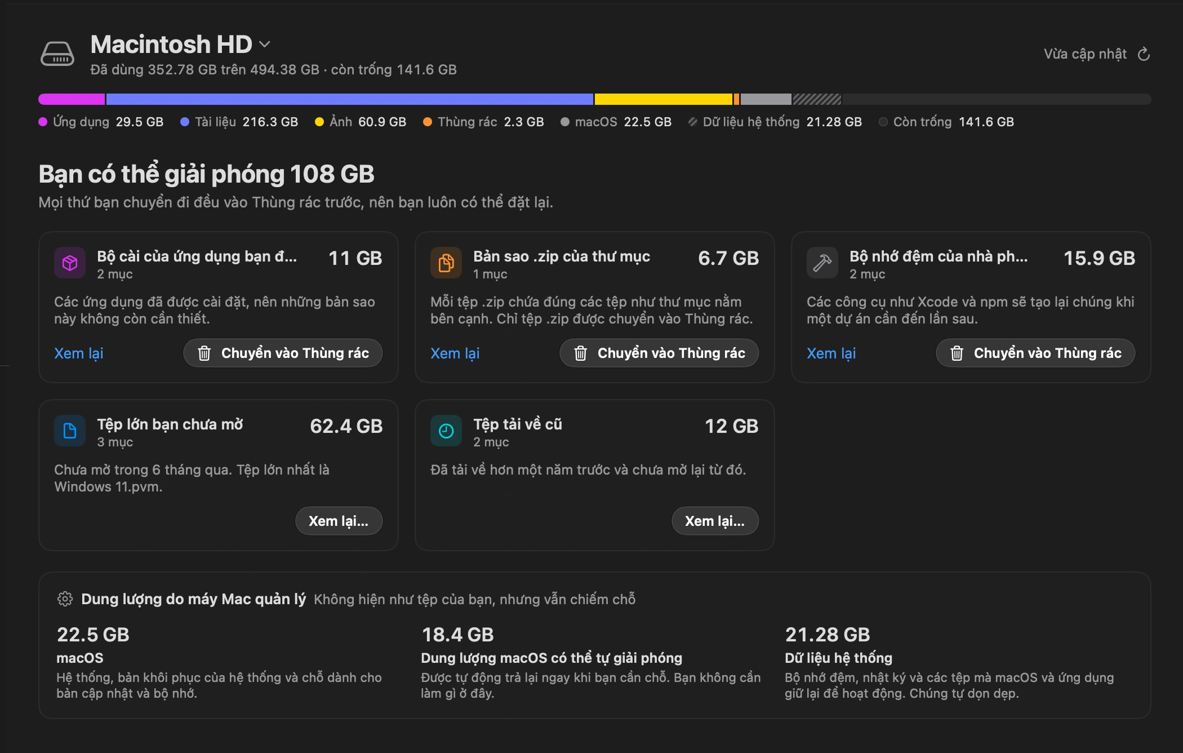Click the yellow Ảnh segment of storage bar
This screenshot has height=753, width=1183.
(x=664, y=99)
